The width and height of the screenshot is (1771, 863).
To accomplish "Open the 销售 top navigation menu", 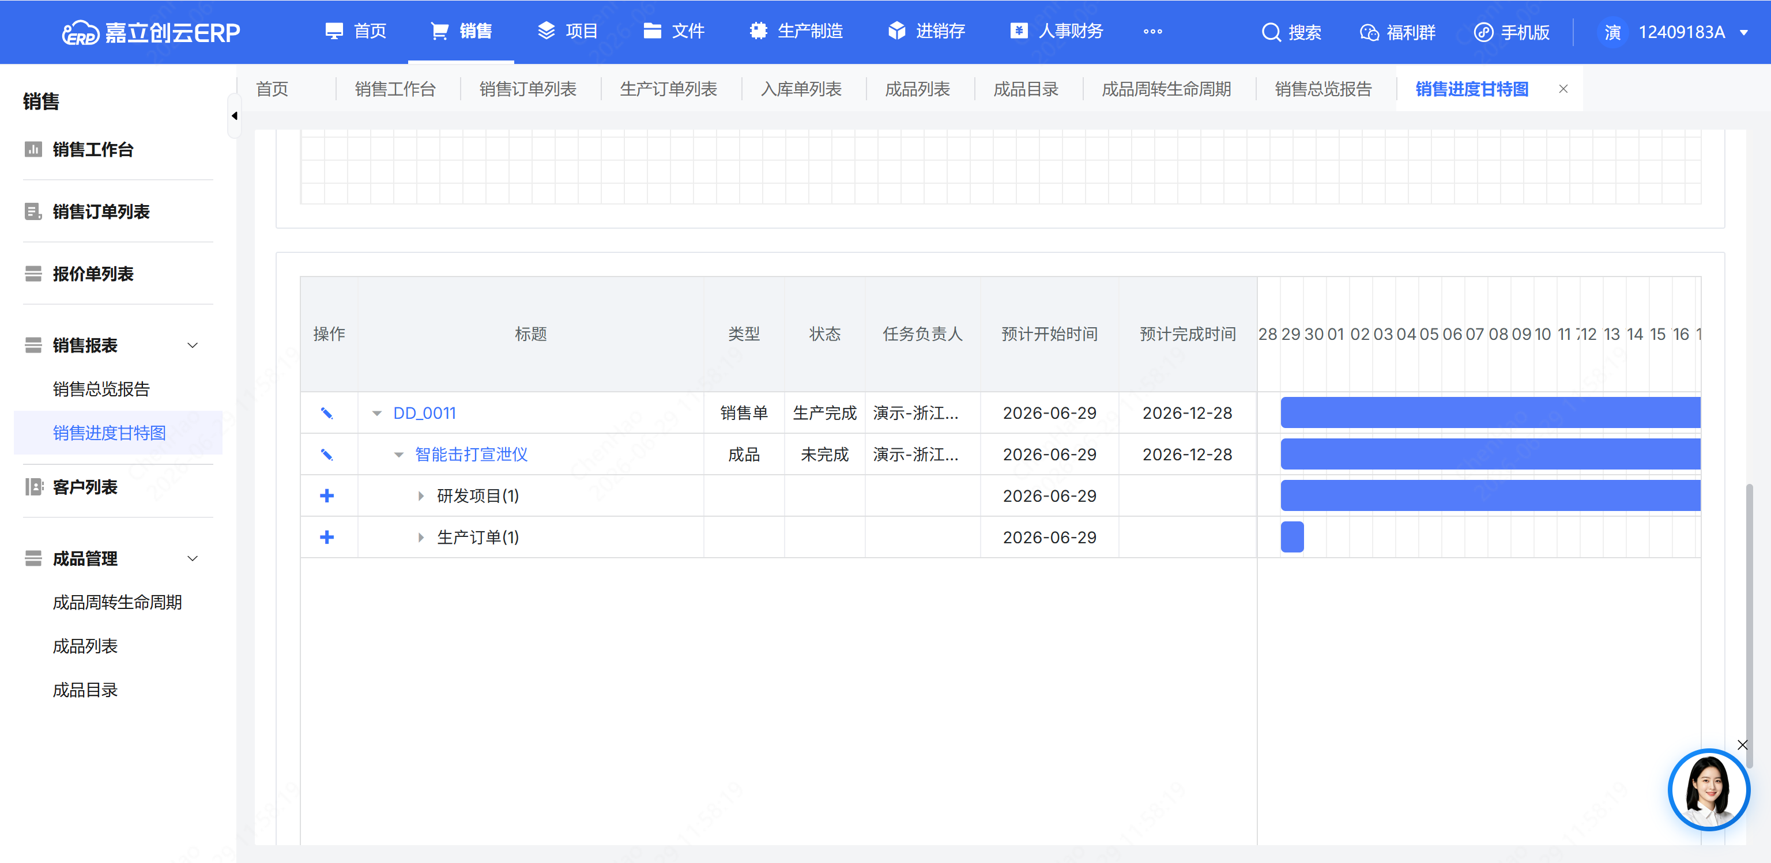I will click(x=461, y=32).
